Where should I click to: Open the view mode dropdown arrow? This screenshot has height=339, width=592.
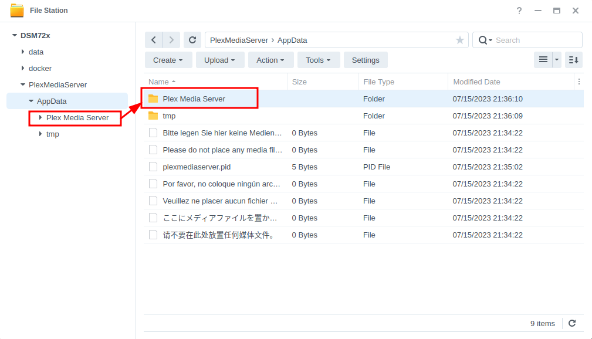(557, 60)
